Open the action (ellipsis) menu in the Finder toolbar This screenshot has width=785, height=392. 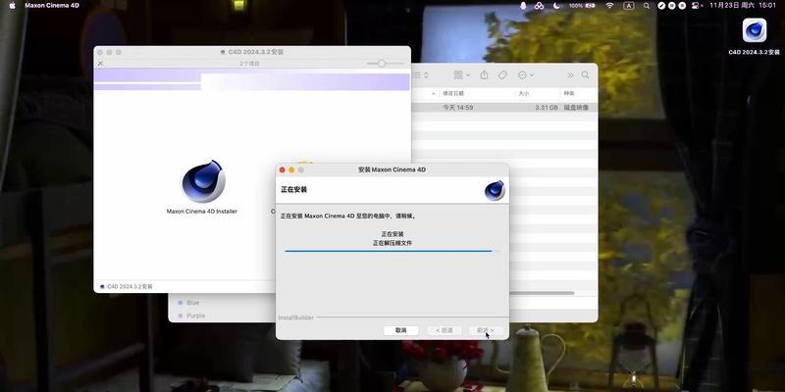point(525,75)
